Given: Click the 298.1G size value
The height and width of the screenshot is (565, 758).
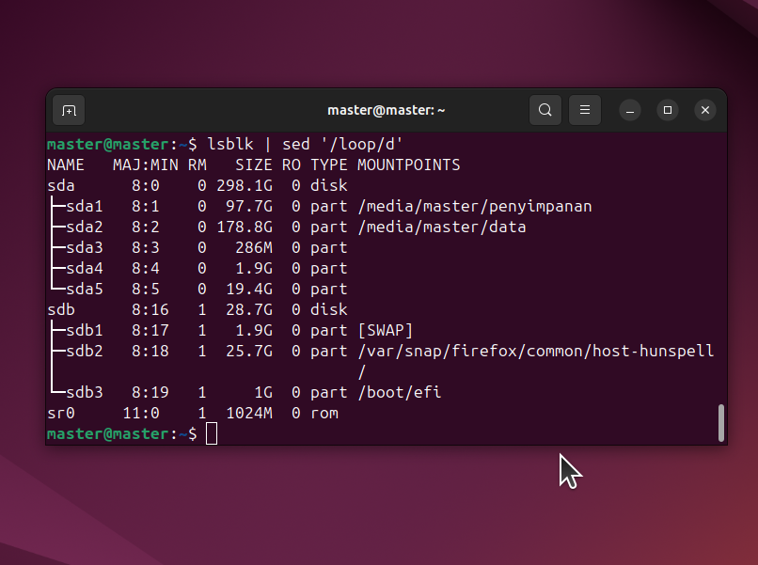Looking at the screenshot, I should point(245,186).
